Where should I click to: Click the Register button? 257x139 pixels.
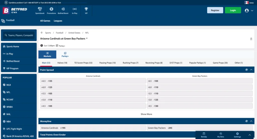(x=215, y=10)
